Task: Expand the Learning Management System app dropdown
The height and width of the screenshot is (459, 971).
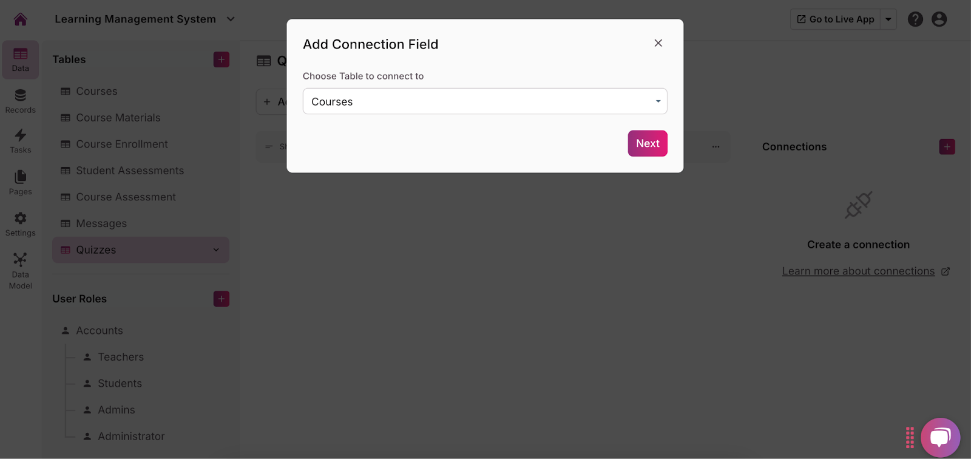Action: pyautogui.click(x=231, y=19)
